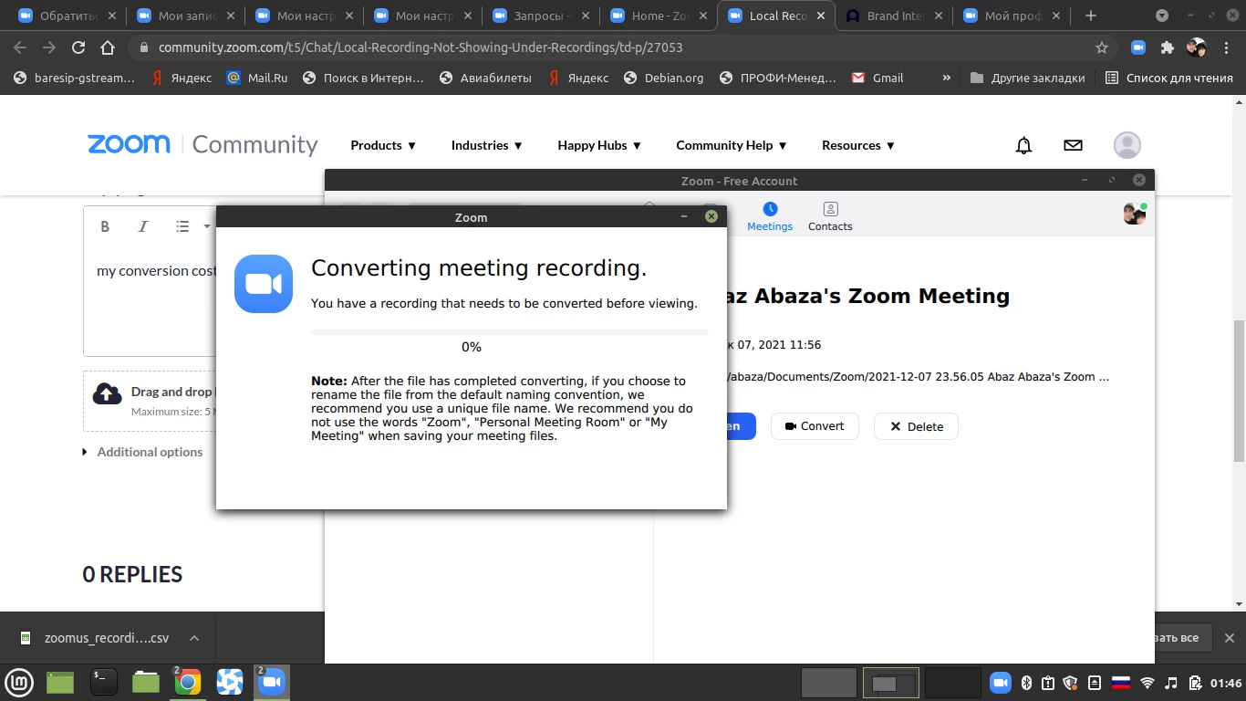
Task: Close the downloads bar
Action: (x=1229, y=638)
